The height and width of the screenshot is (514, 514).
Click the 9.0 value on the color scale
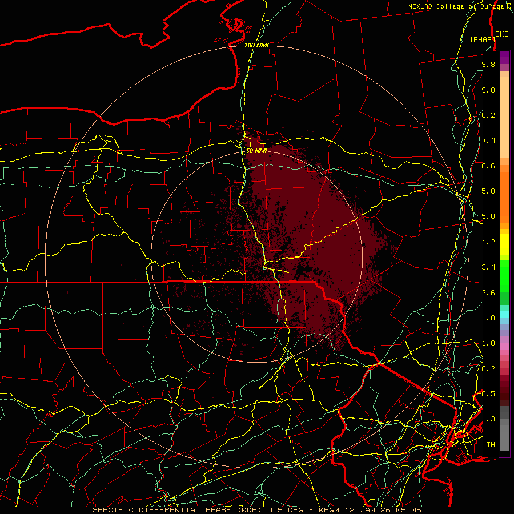(488, 90)
